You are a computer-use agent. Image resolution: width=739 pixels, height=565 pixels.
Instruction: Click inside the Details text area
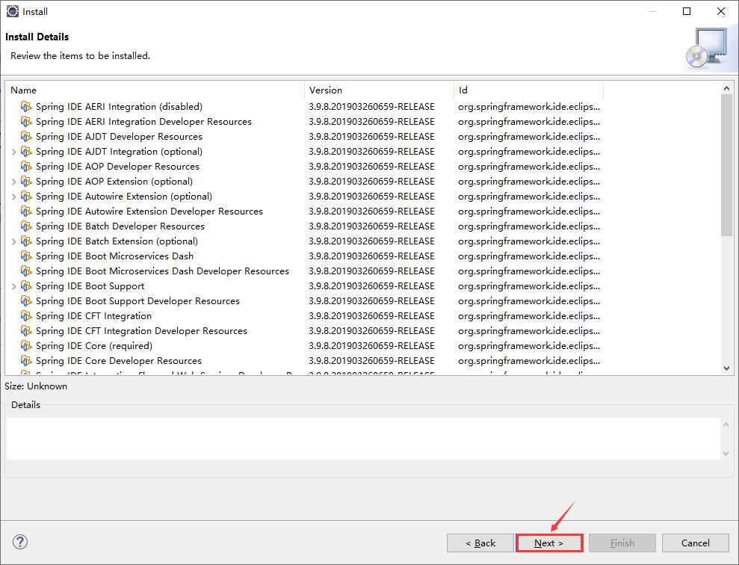click(x=363, y=438)
